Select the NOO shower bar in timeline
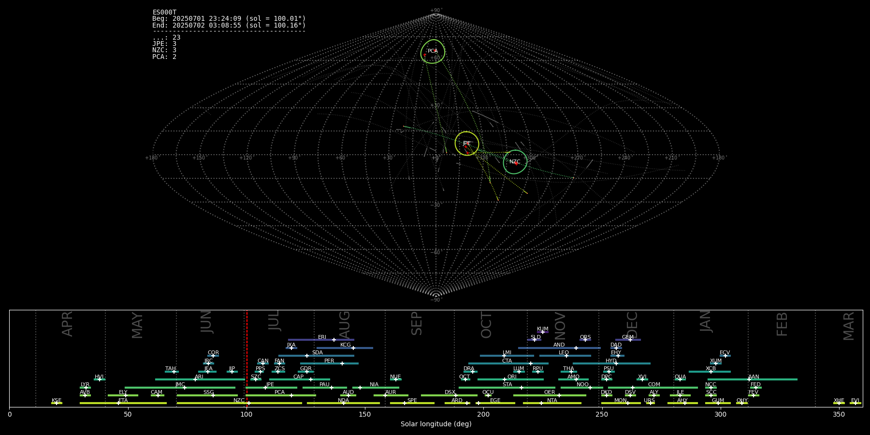Viewport: 870px width, 435px height. click(x=582, y=387)
